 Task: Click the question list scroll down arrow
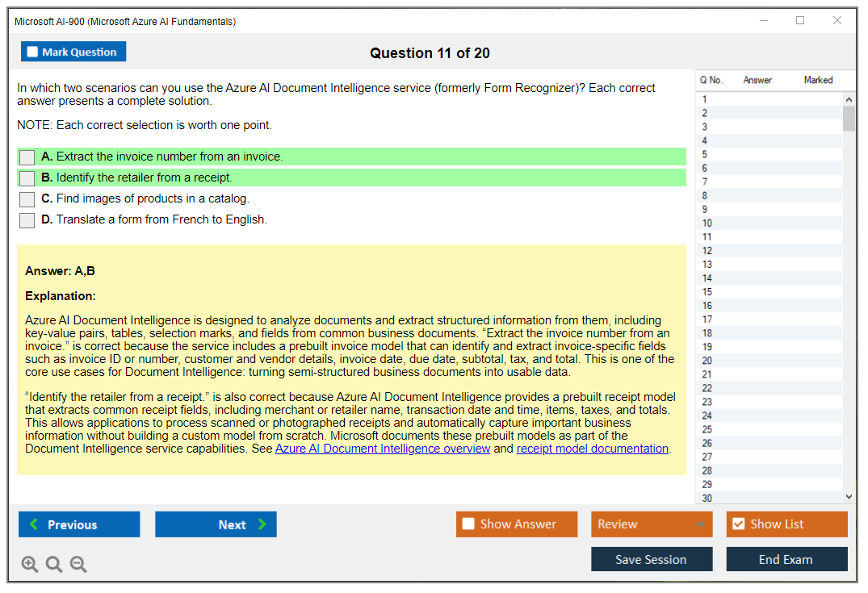(x=849, y=497)
